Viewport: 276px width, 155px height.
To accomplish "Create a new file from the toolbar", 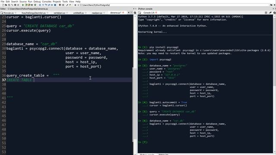I will click(x=3, y=5).
